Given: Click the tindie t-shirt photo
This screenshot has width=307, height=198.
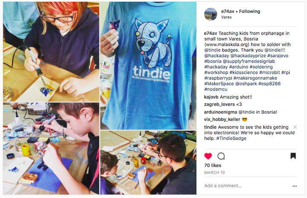Looking at the screenshot, I should click(x=149, y=65).
